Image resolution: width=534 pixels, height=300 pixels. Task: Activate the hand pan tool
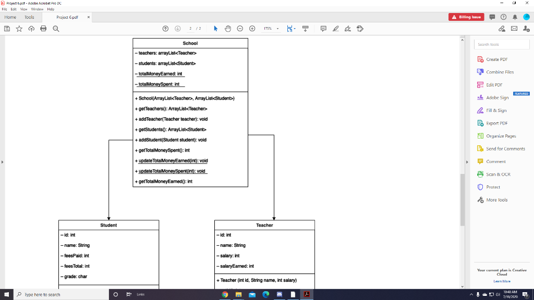(228, 29)
